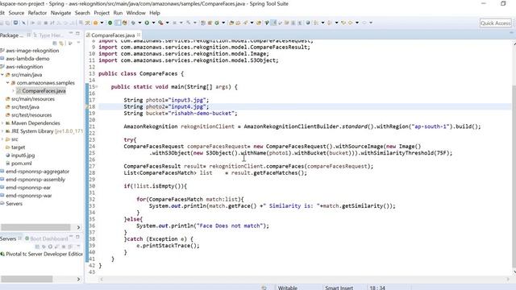516x290 pixels.
Task: Select aws-image-rekognition project
Action: 32,51
